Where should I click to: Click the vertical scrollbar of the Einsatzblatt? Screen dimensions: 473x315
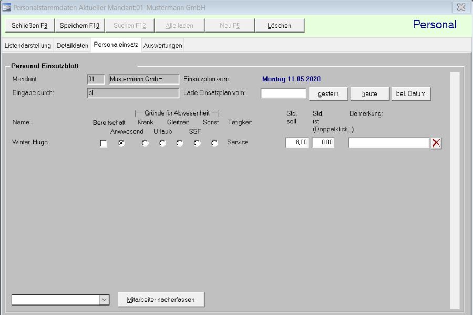pyautogui.click(x=455, y=191)
